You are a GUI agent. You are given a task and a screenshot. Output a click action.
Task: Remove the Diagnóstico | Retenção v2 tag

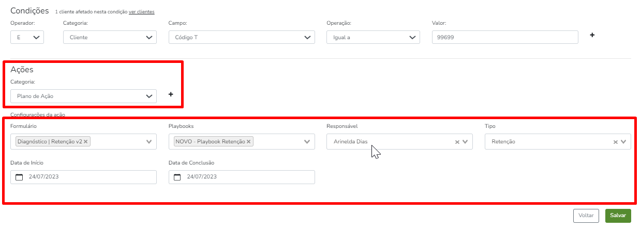86,141
